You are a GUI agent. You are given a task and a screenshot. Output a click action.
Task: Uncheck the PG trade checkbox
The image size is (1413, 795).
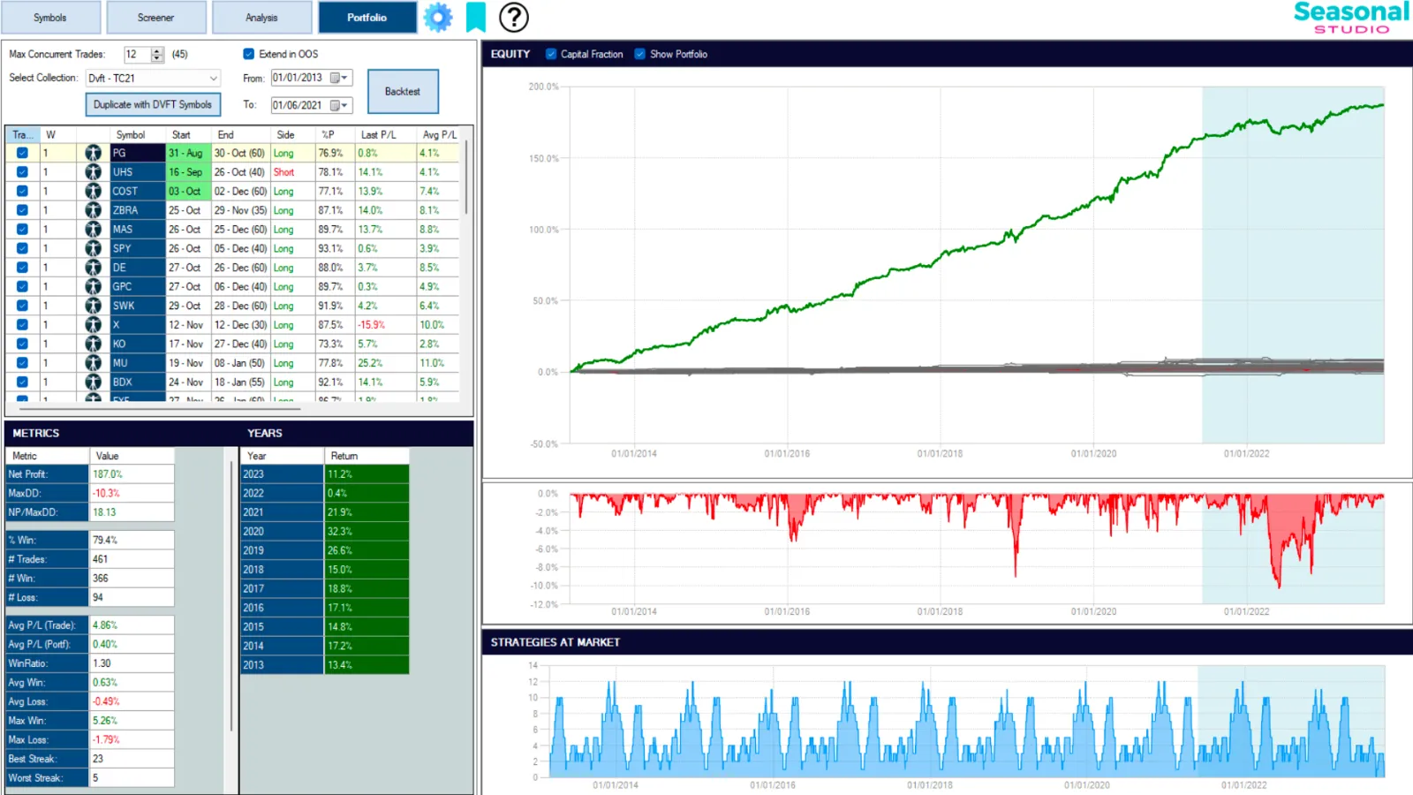(22, 153)
